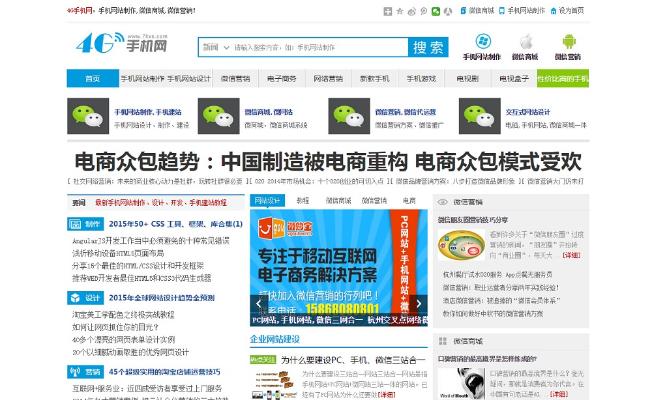Open 手机游戏 navigation item

tap(421, 79)
